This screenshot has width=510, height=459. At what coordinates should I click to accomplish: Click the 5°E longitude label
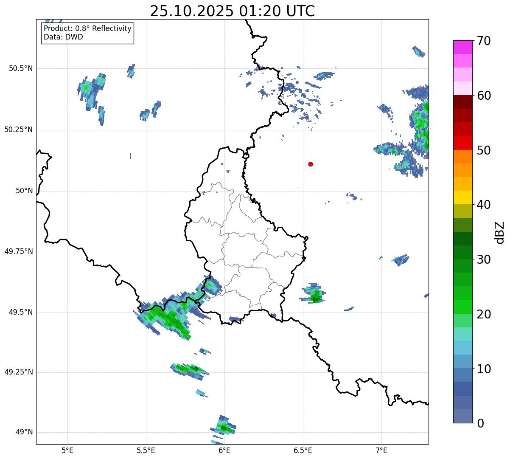click(x=67, y=450)
